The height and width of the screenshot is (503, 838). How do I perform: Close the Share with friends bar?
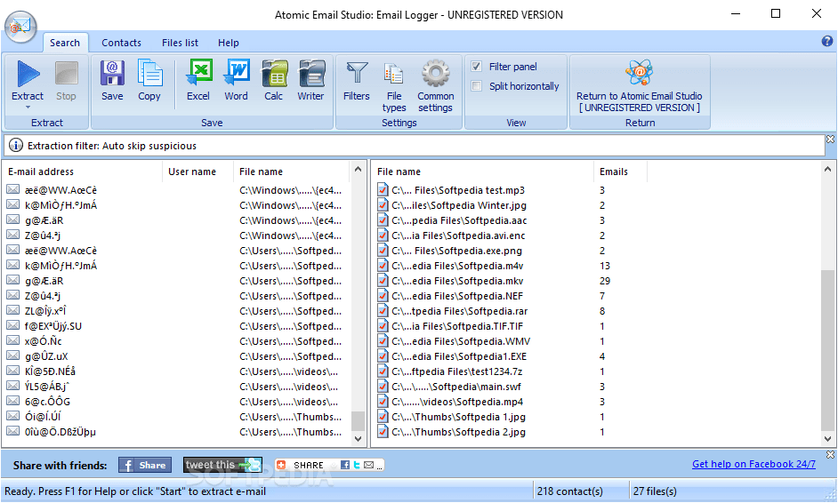[x=830, y=454]
